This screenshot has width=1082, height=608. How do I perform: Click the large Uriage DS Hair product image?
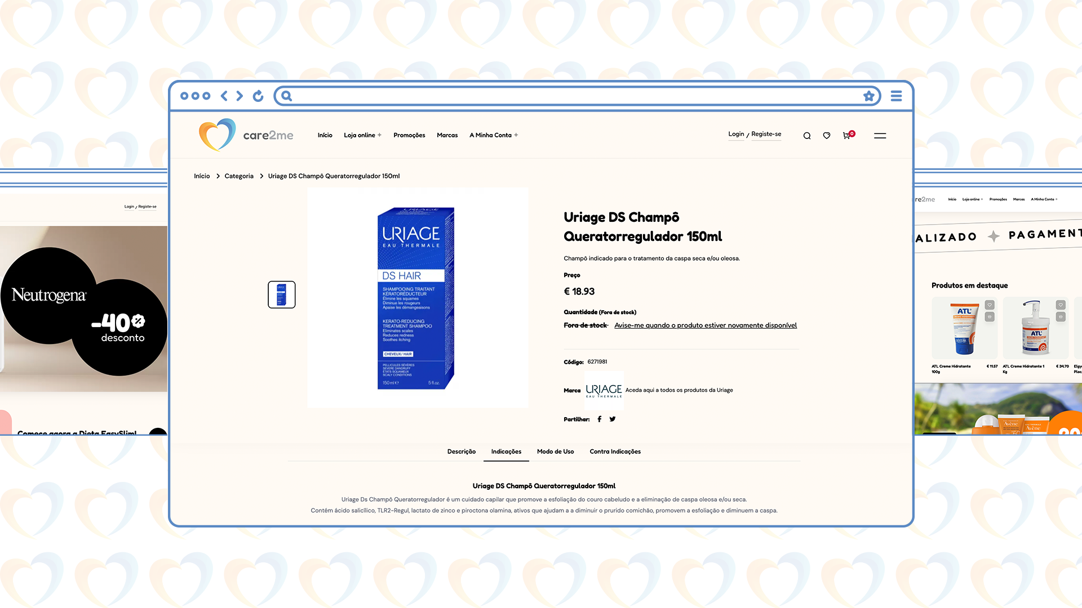pos(418,298)
